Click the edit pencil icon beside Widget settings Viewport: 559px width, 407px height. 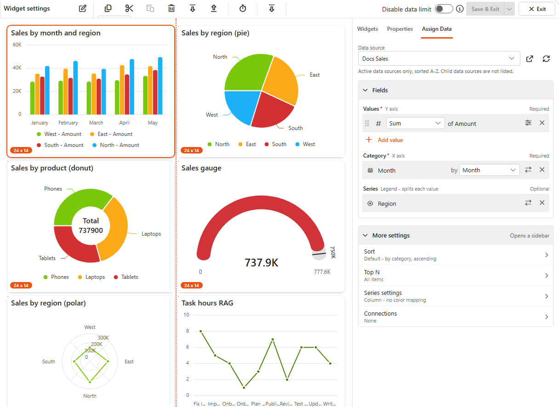83,8
